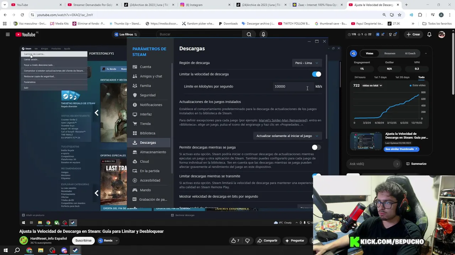Switch to AI Coach tab

(x=410, y=53)
